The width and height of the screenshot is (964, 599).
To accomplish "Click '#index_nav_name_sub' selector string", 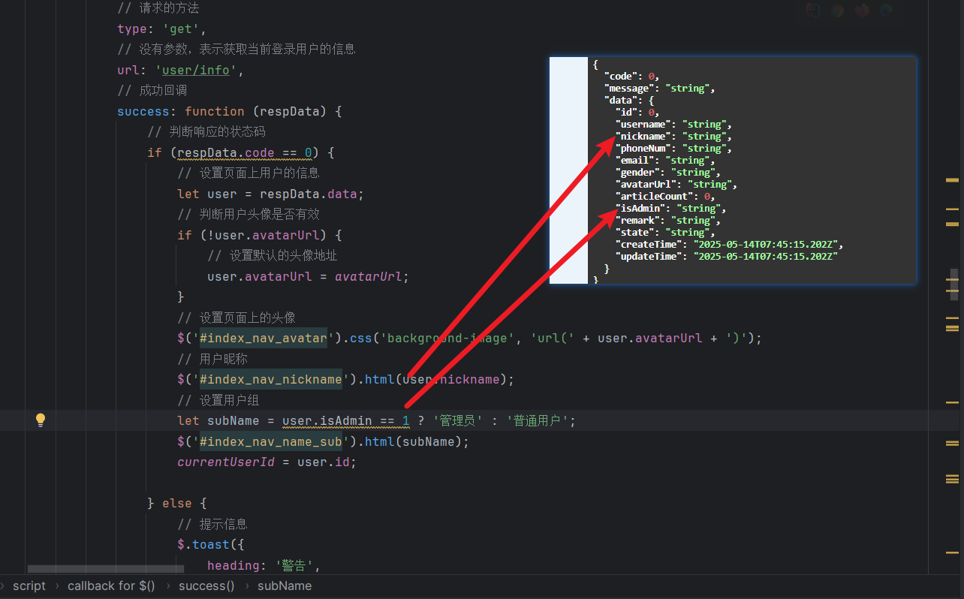I will pyautogui.click(x=271, y=441).
